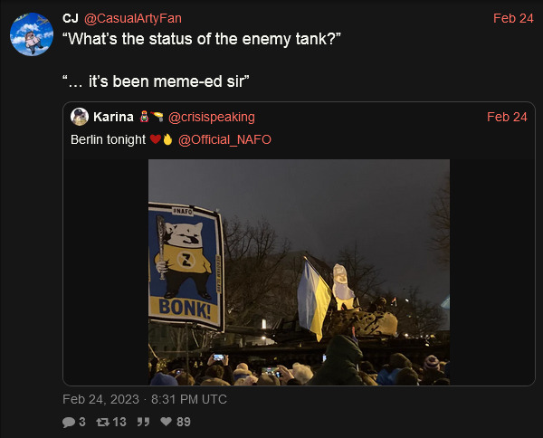Screen dimensions: 543x438
Task: Click the 3 replies count
Action: [x=82, y=422]
